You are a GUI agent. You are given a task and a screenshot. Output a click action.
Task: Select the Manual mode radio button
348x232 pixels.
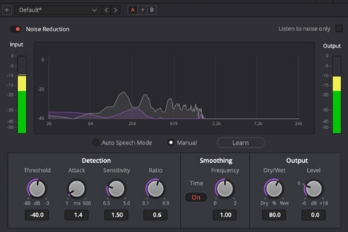[x=171, y=142]
